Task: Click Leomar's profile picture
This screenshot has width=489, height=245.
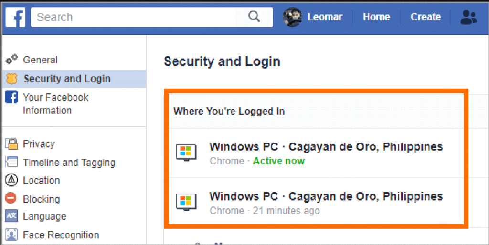Action: (x=292, y=17)
